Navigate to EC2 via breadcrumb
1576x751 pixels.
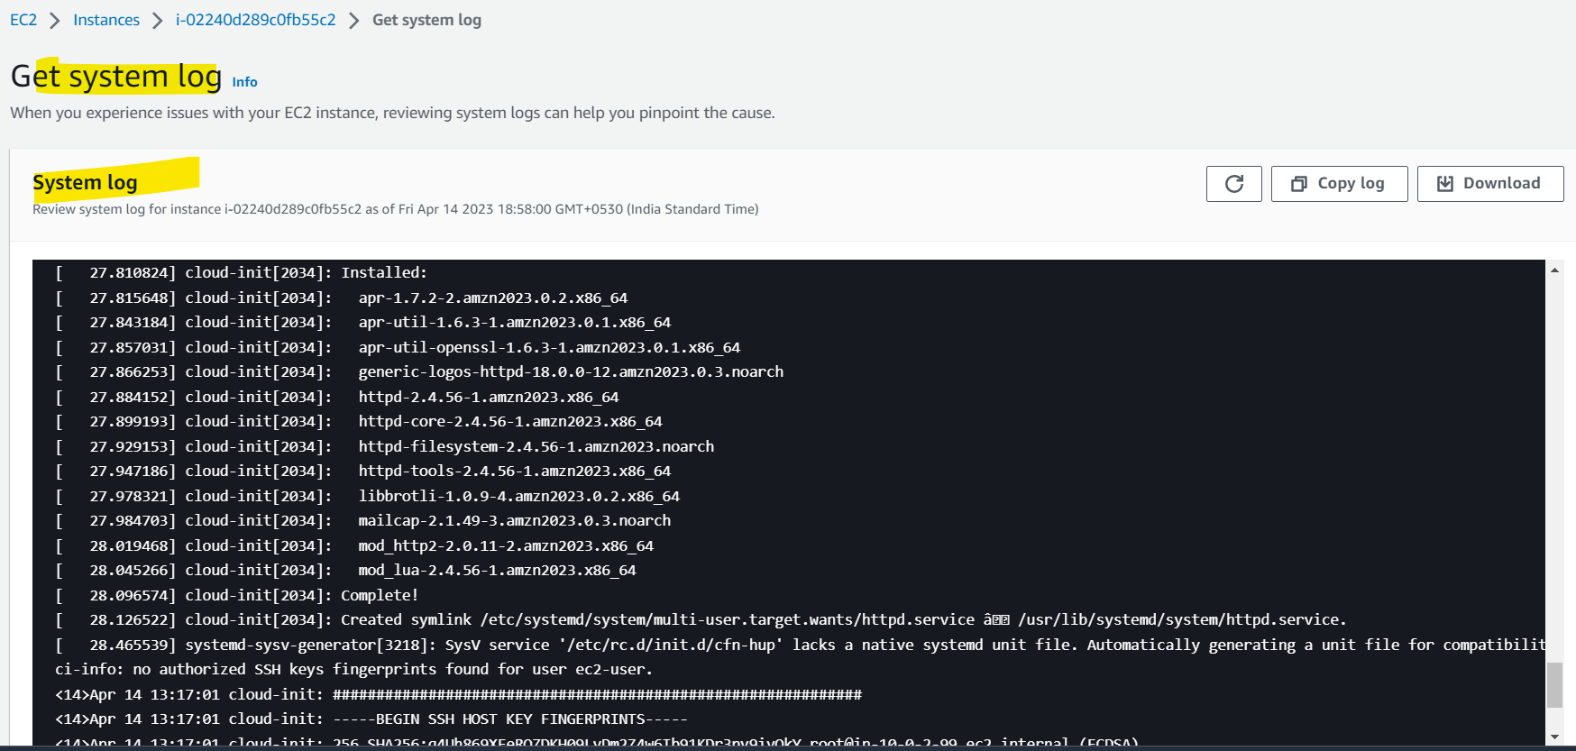(23, 19)
